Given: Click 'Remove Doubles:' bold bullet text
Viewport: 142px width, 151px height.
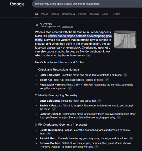Looking at the screenshot, I should pos(50,143).
